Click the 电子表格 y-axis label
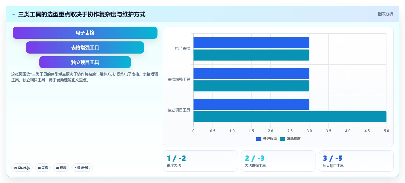The height and width of the screenshot is (183, 405). click(x=183, y=49)
